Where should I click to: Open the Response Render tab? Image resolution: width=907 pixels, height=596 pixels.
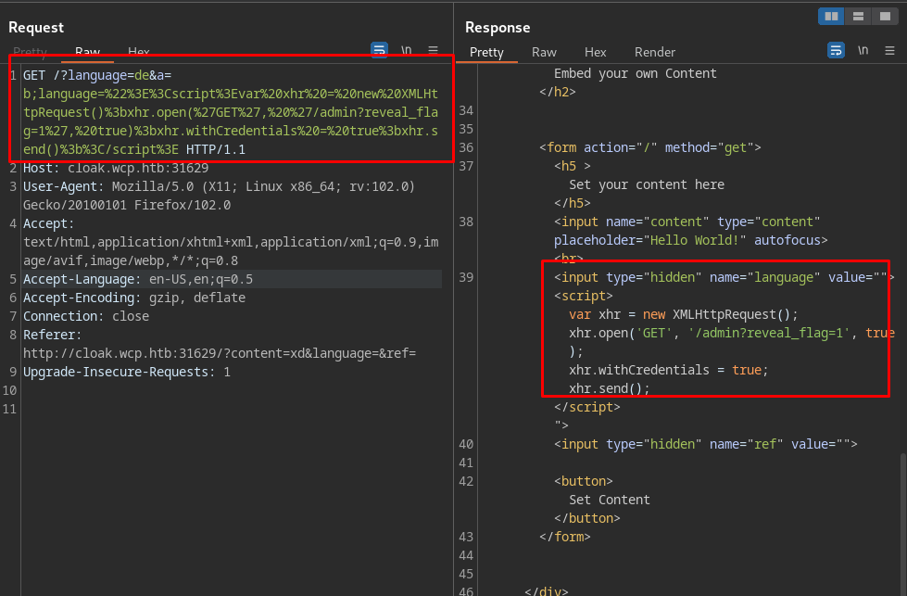655,52
